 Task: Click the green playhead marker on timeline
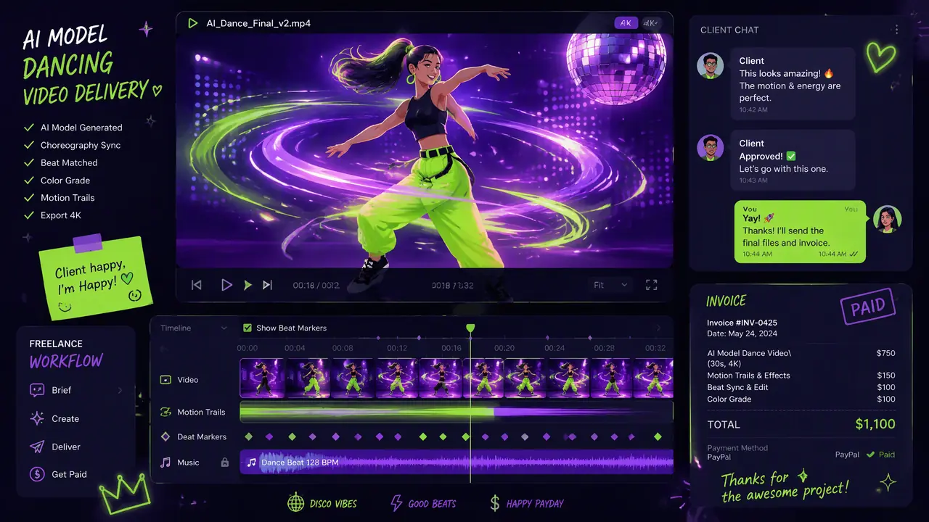coord(470,329)
